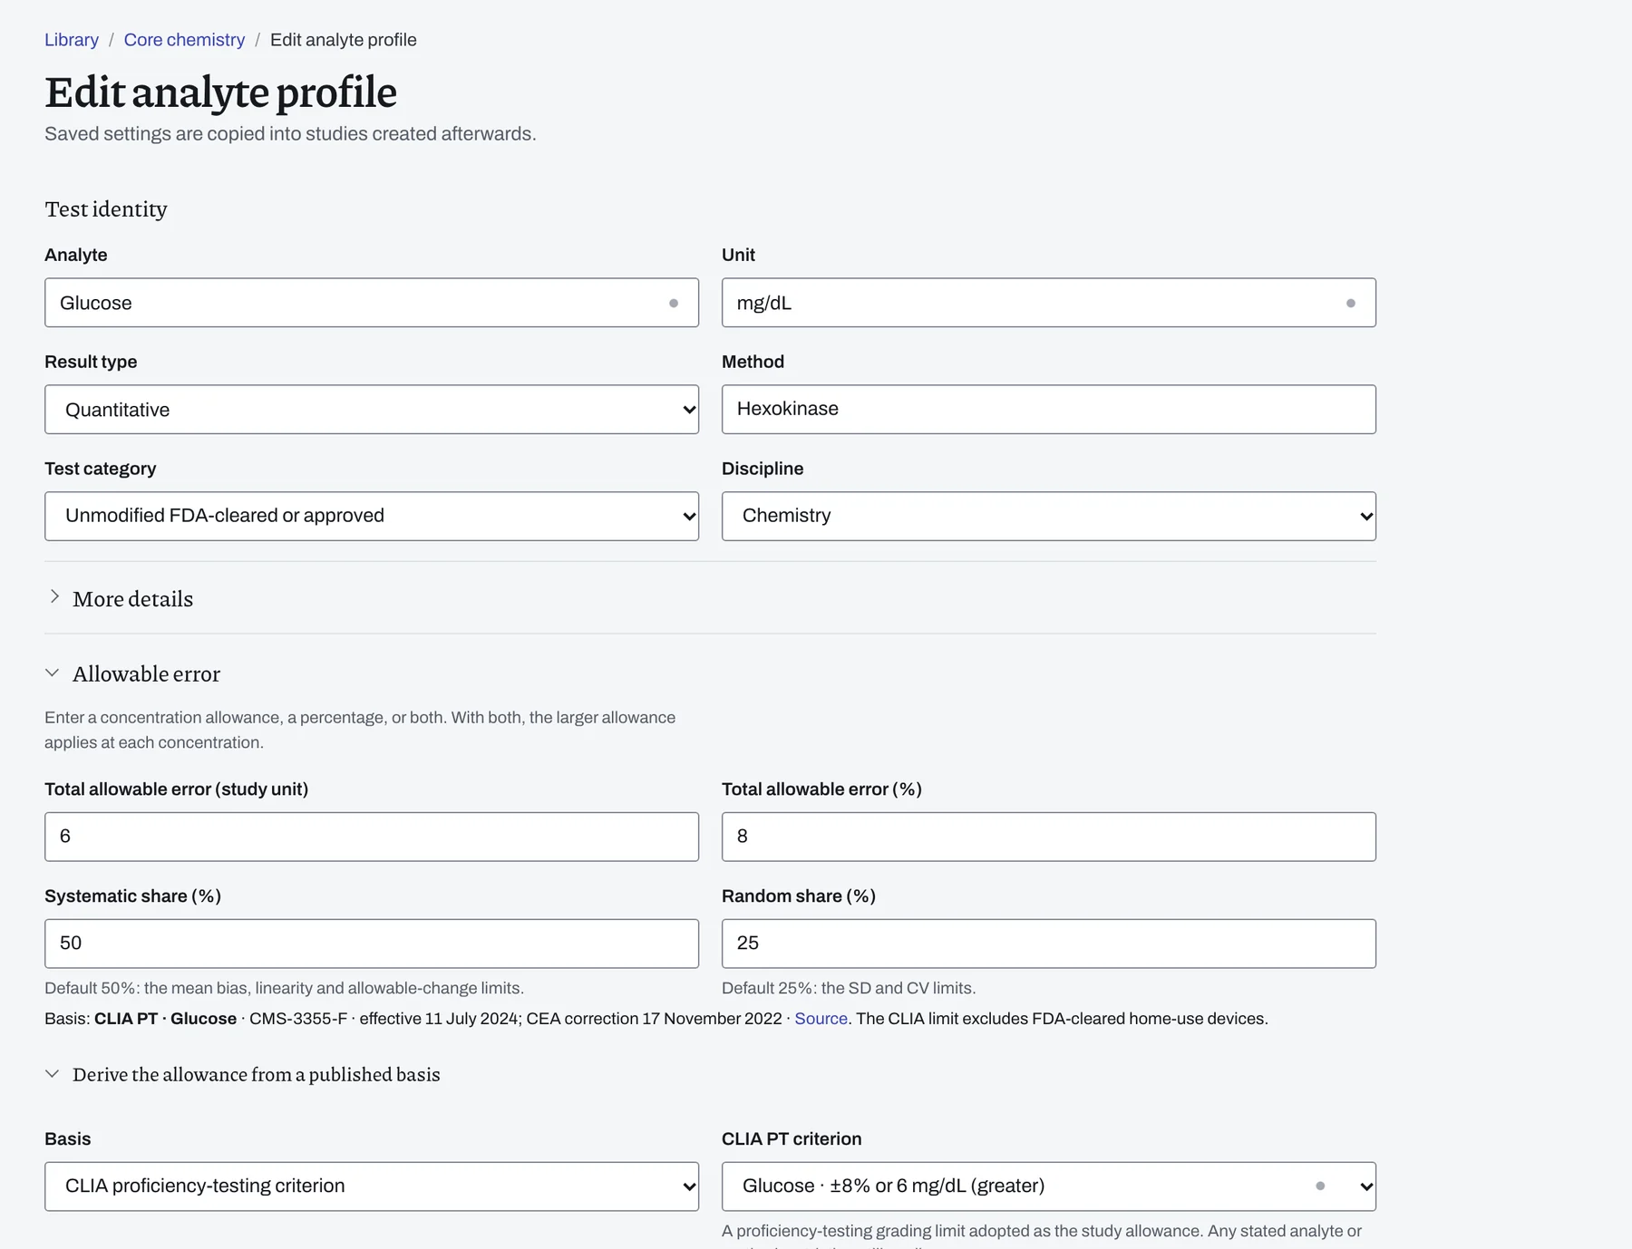The width and height of the screenshot is (1632, 1249).
Task: Open the Discipline dropdown
Action: [x=1049, y=517]
